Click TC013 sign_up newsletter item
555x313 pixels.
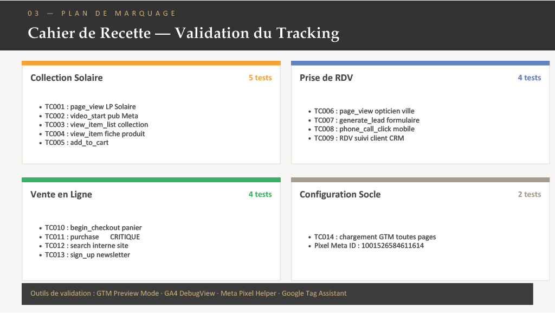(x=87, y=255)
